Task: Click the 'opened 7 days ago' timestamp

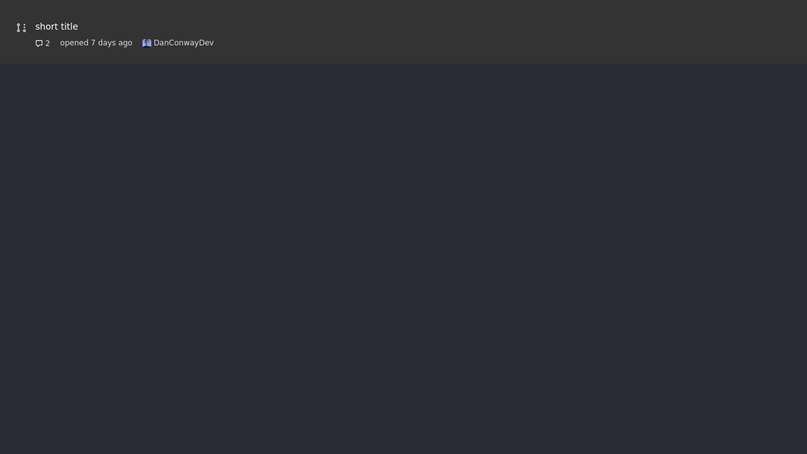Action: coord(96,43)
